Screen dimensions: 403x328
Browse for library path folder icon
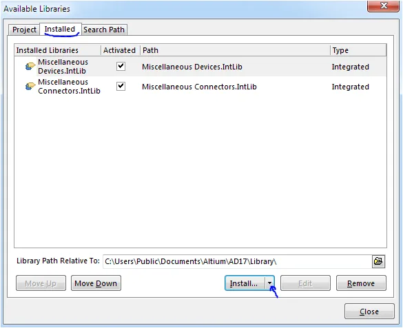(378, 261)
